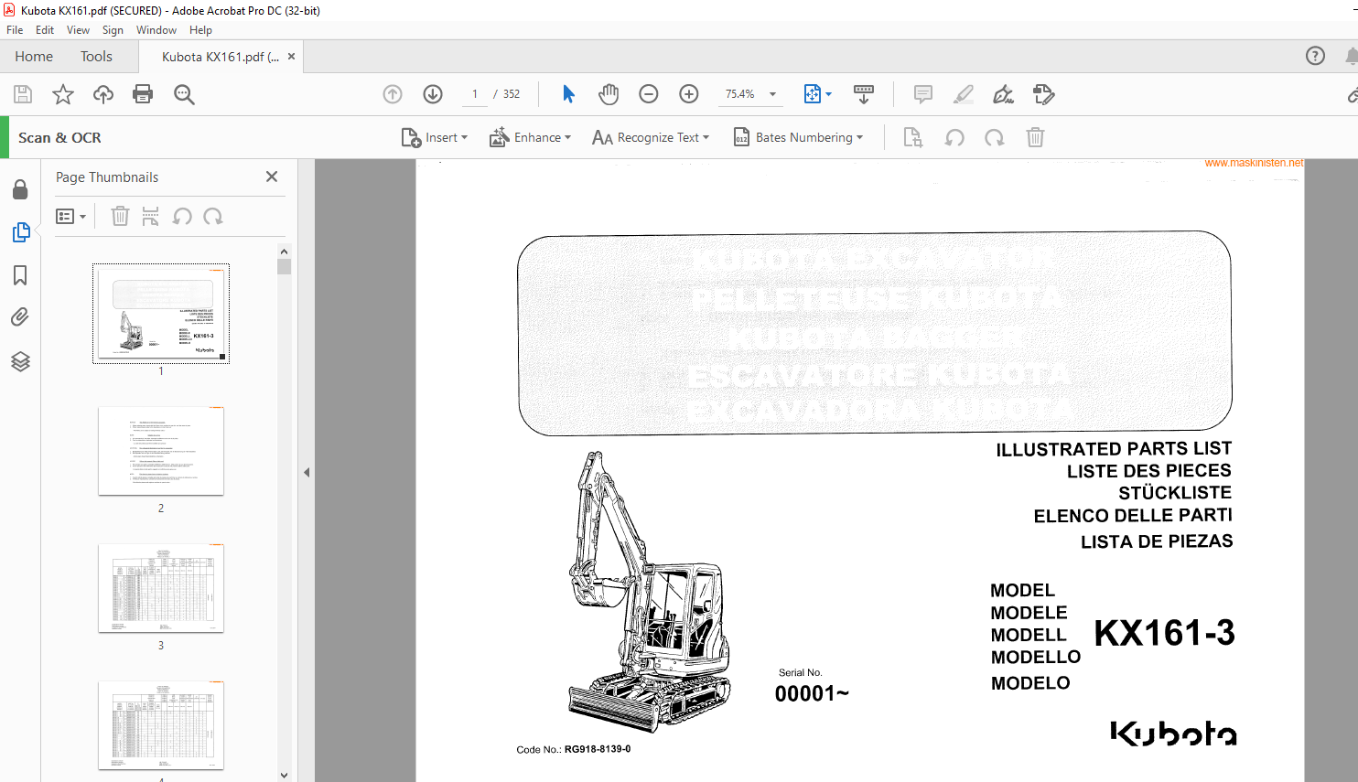Select the Kubota KX161.pdf document tab

[220, 57]
